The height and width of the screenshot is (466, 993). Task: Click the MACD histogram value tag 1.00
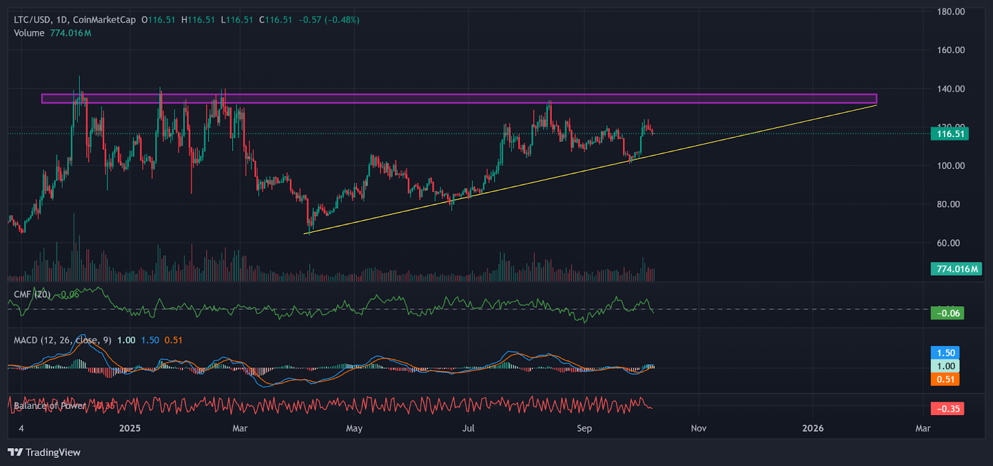coord(945,366)
